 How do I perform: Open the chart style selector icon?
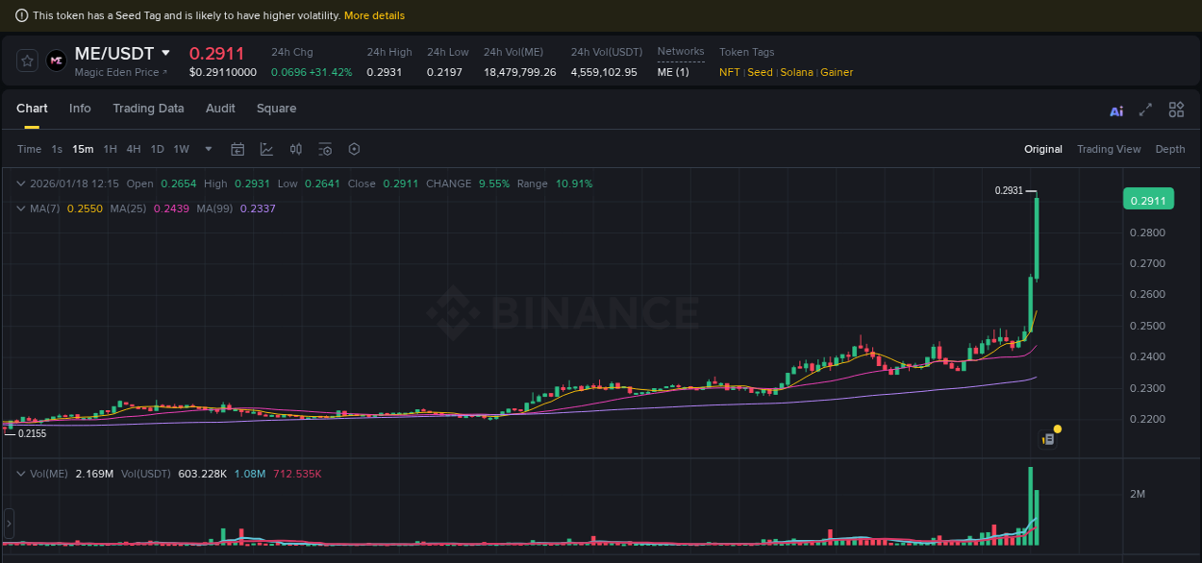click(x=266, y=149)
